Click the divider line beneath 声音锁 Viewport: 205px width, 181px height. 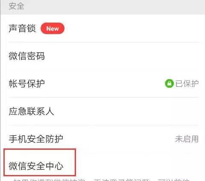pos(103,42)
